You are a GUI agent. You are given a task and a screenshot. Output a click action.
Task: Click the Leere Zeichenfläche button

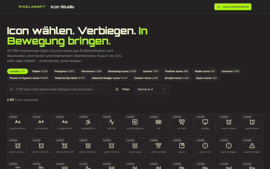(233, 7)
